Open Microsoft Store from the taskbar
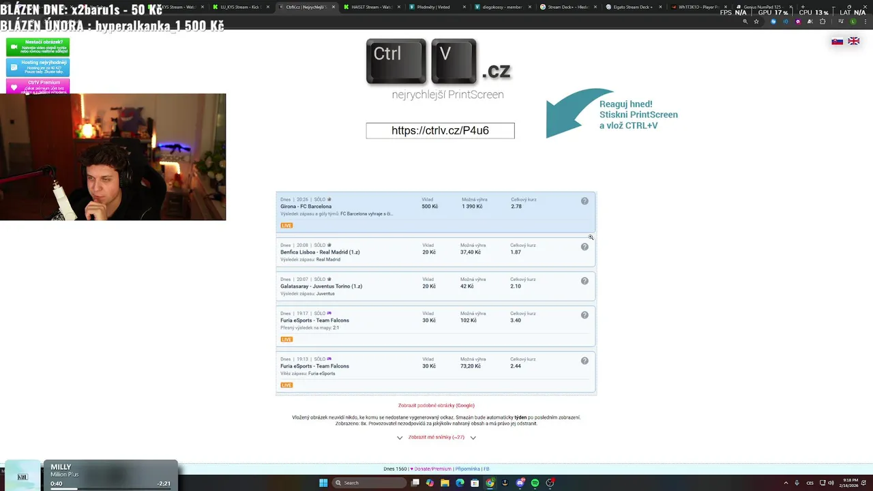 pos(475,483)
